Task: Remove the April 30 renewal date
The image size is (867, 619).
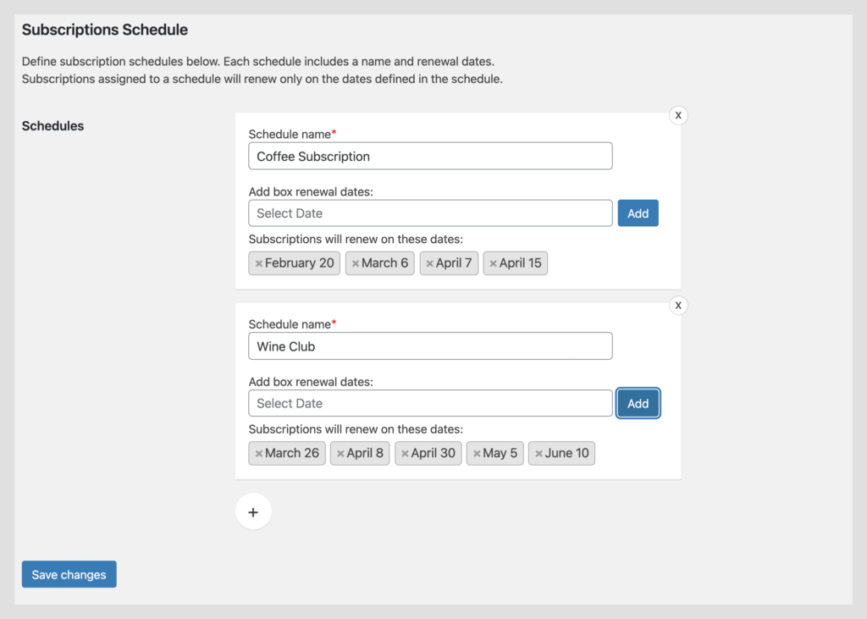Action: point(405,453)
